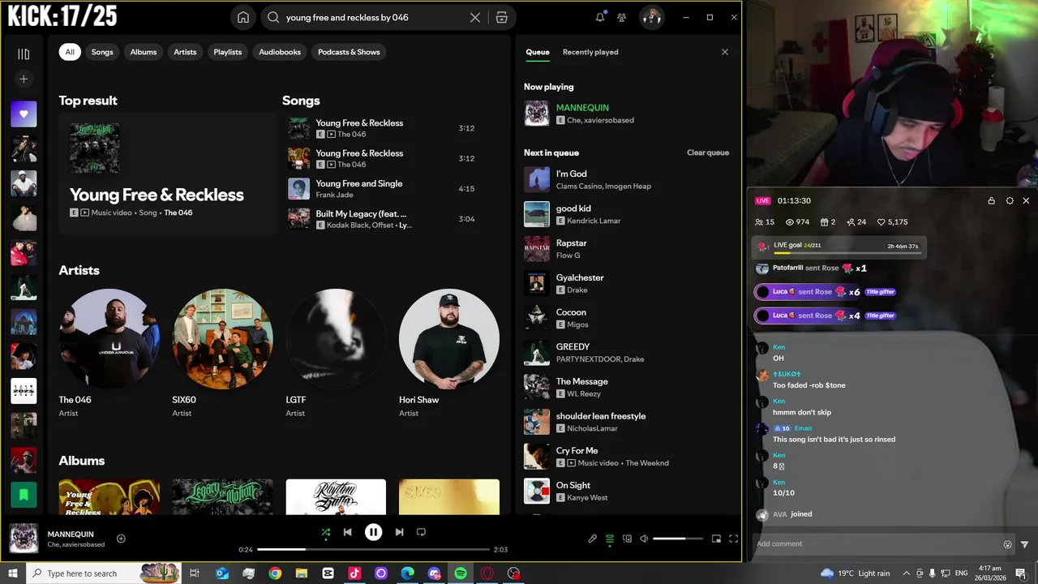Mute the Spotify volume
1038x584 pixels.
tap(644, 539)
